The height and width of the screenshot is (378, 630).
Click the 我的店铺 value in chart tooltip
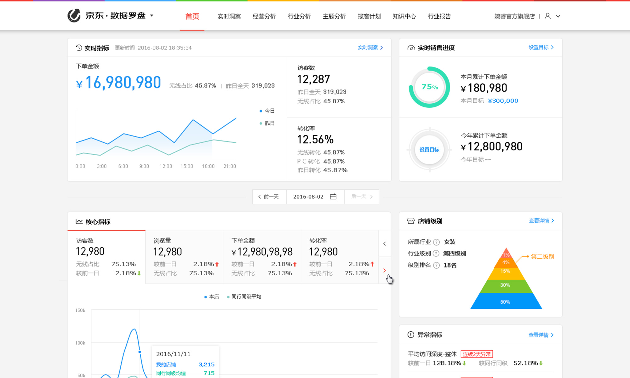pos(207,364)
